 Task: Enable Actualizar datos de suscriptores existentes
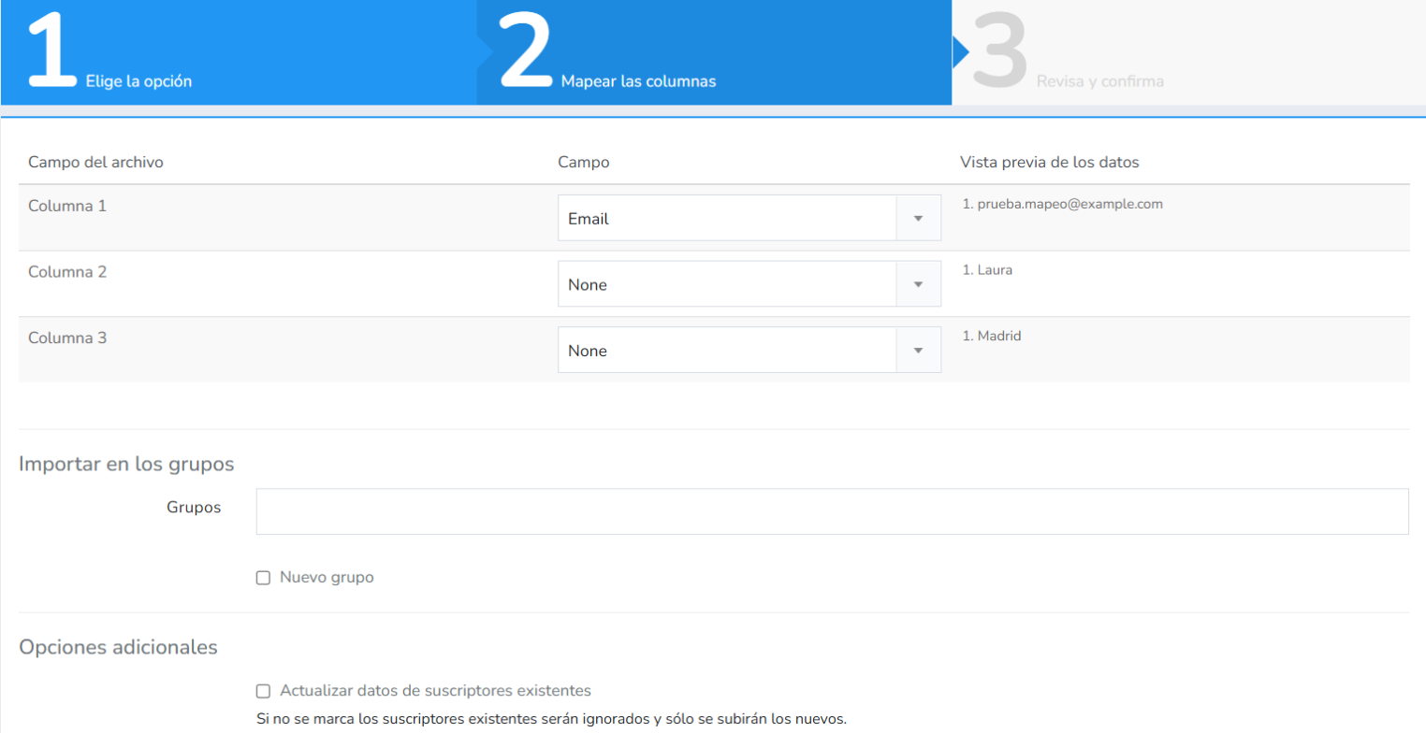click(263, 691)
